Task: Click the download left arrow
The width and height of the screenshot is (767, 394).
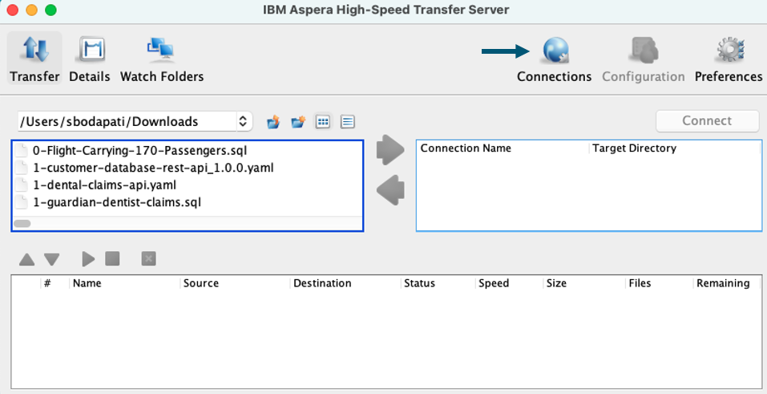Action: tap(390, 189)
